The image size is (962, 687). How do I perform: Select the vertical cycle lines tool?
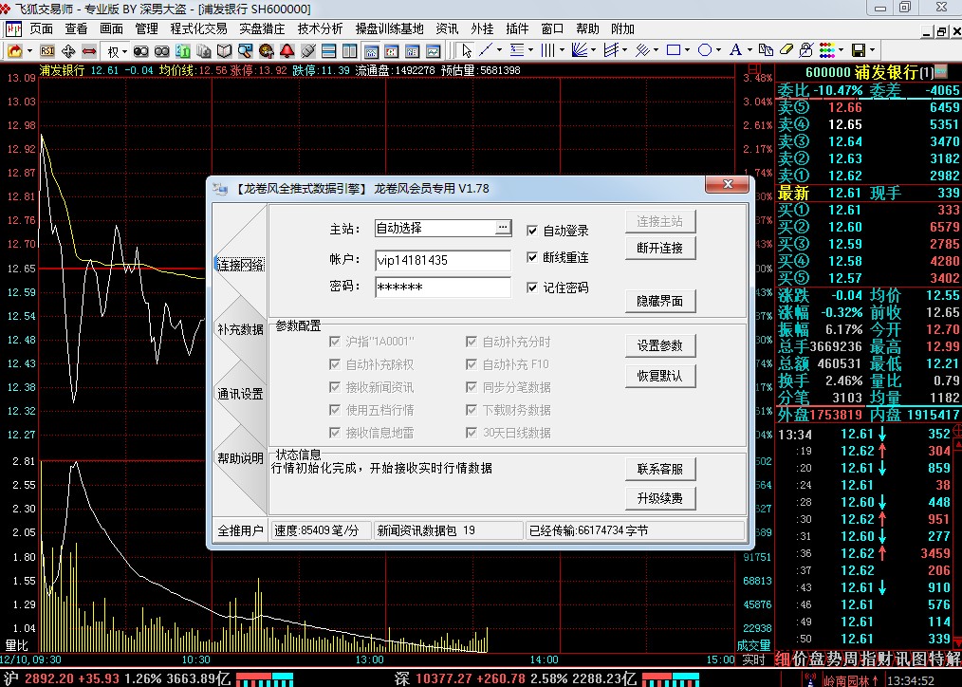coord(547,49)
